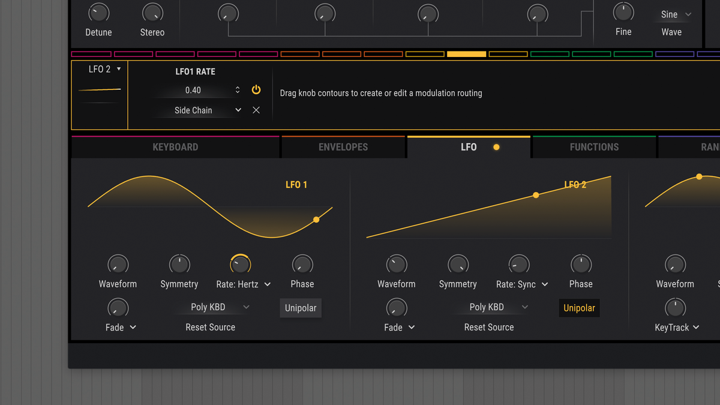Adjust the Detune knob
Screen dimensions: 720x405
tap(98, 12)
